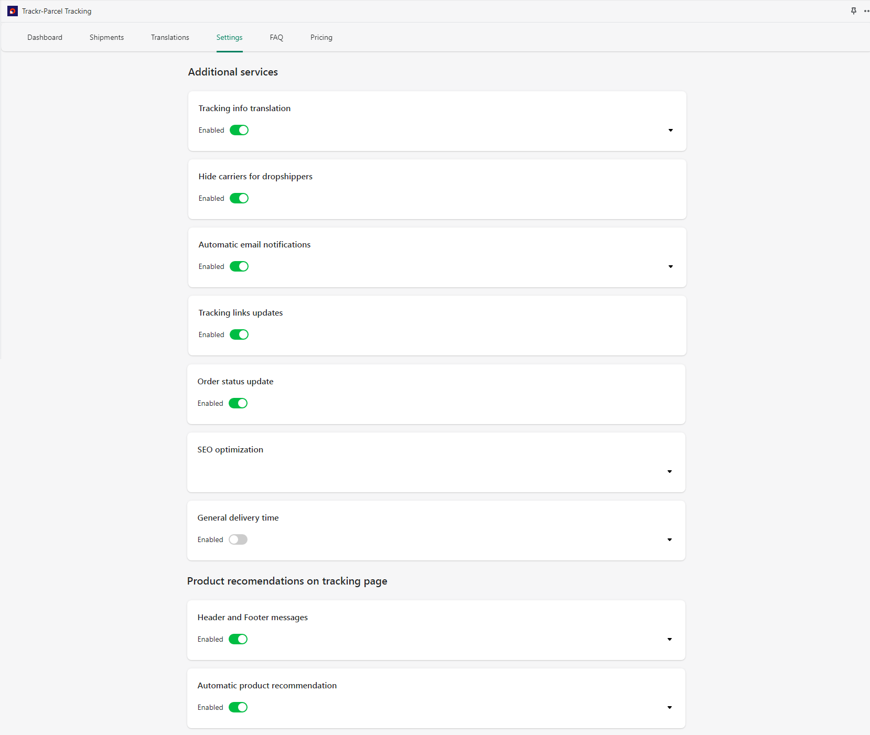Expand Header and Footer messages section
Viewport: 870px width, 735px height.
[x=669, y=639]
